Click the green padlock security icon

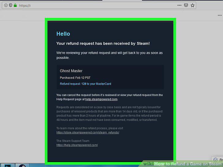tap(15, 6)
